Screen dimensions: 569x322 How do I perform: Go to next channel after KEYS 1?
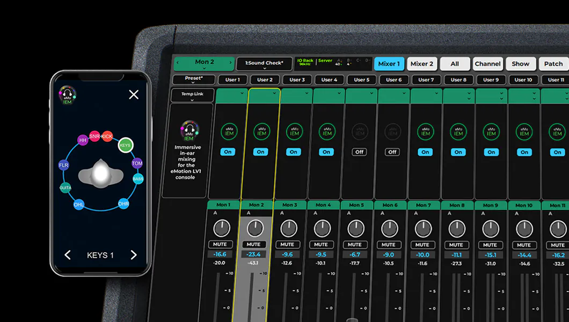pos(134,255)
